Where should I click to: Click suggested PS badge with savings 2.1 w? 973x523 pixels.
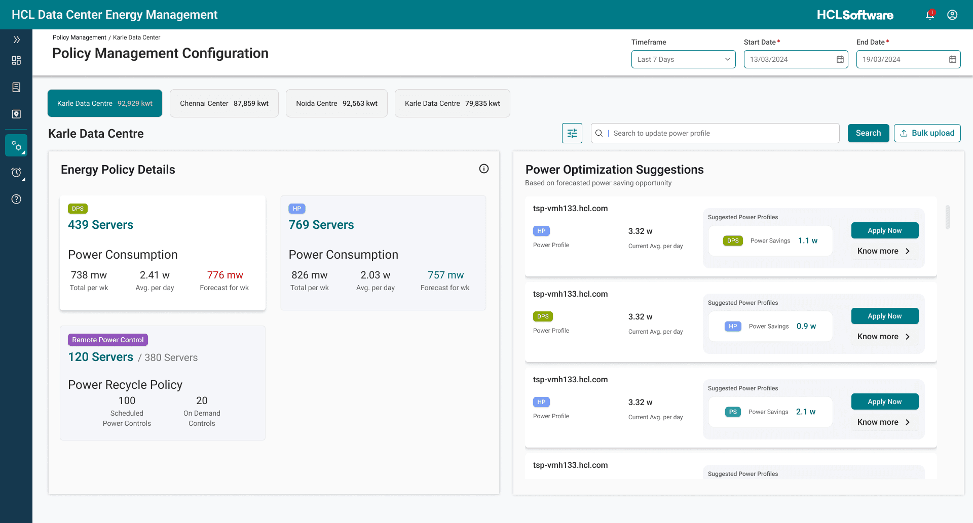pos(733,412)
